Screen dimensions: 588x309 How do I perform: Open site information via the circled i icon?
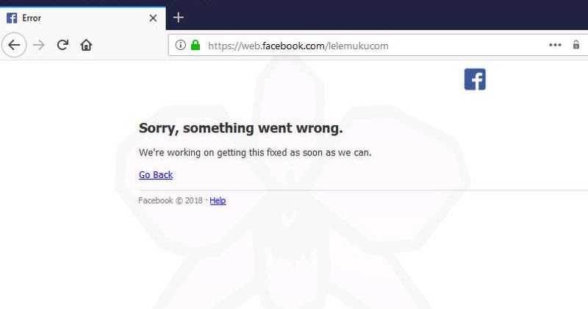tap(180, 45)
